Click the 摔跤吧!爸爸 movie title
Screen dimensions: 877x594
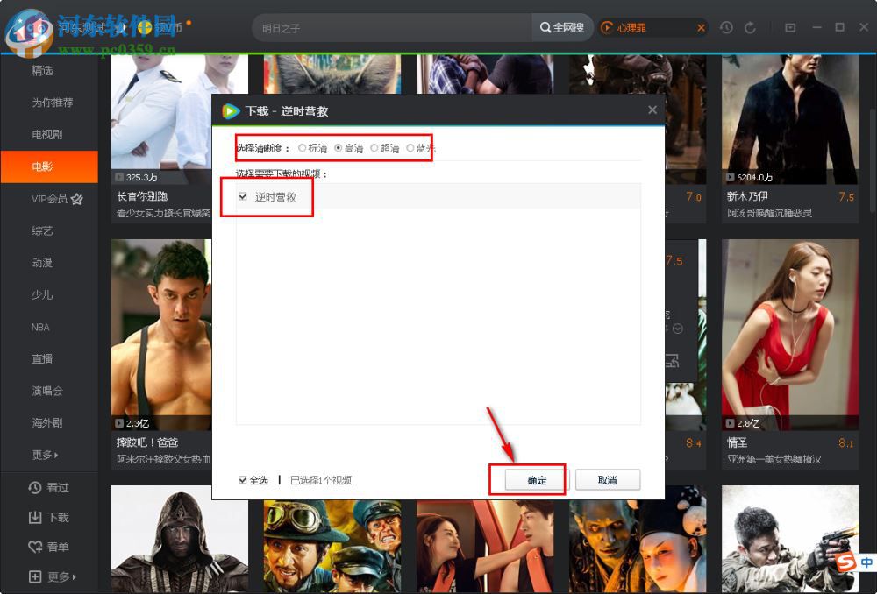point(147,442)
